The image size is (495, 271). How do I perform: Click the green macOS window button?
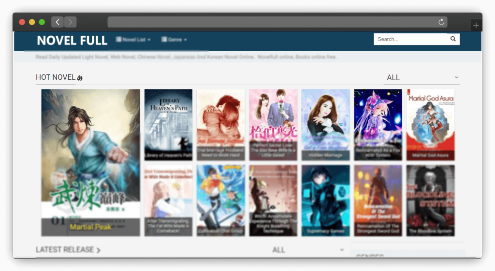[42, 22]
